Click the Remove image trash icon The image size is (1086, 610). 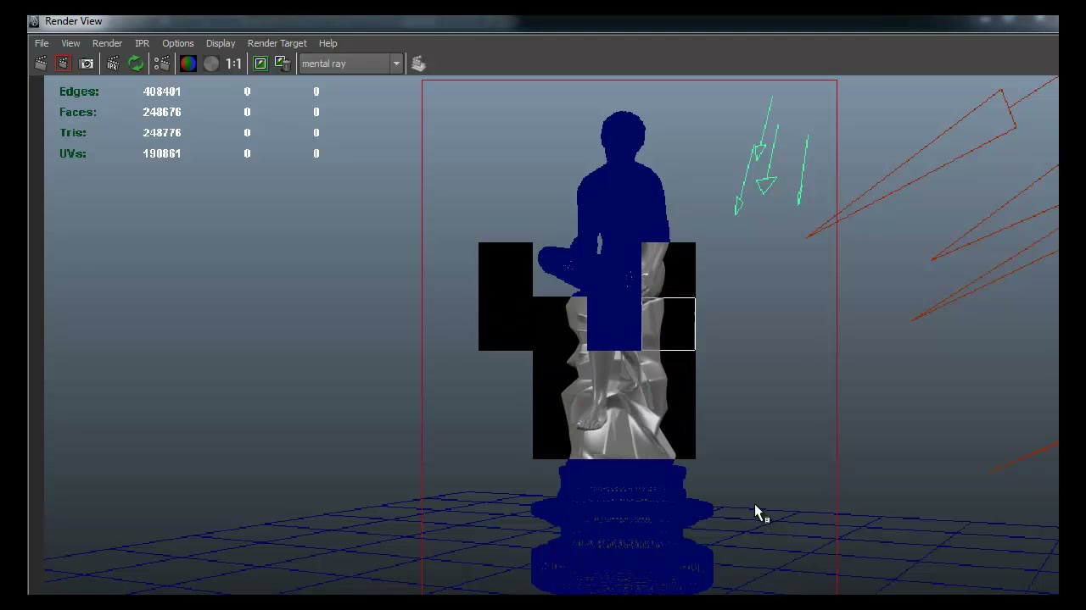point(283,64)
